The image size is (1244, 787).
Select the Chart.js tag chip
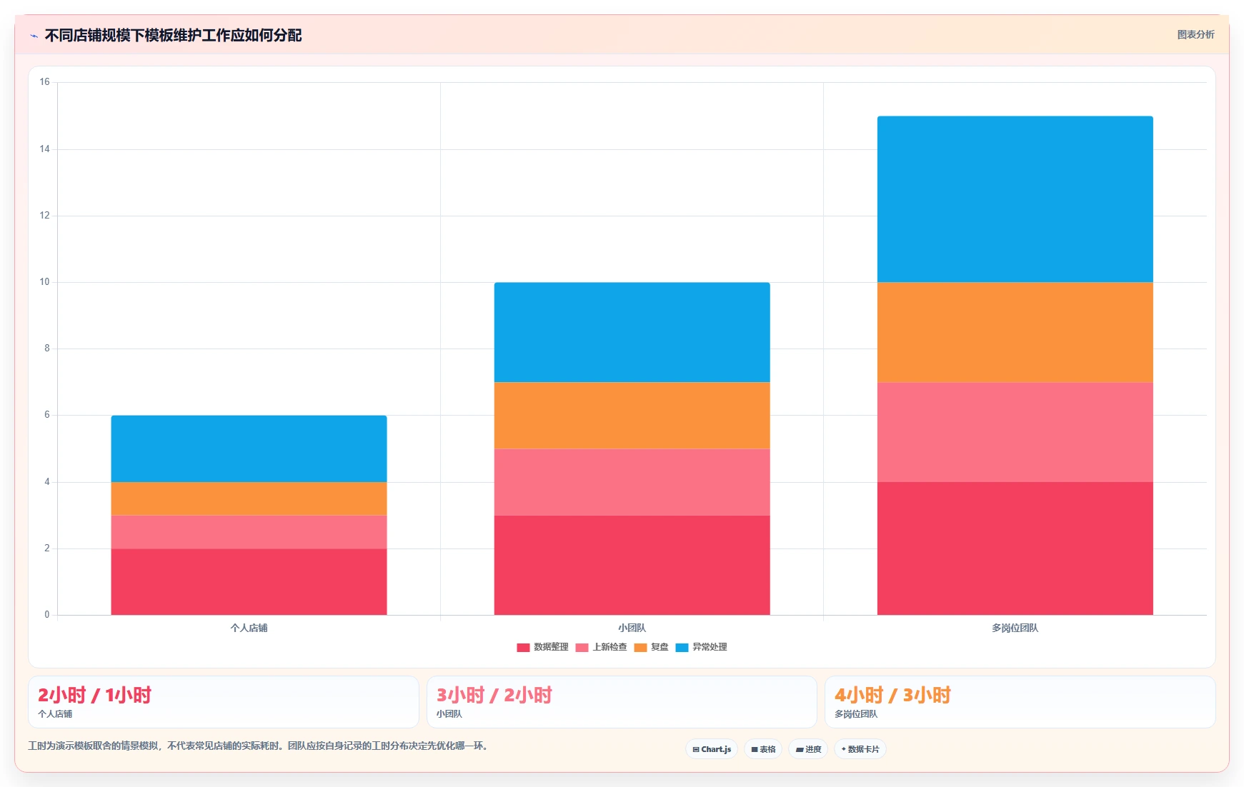(712, 749)
